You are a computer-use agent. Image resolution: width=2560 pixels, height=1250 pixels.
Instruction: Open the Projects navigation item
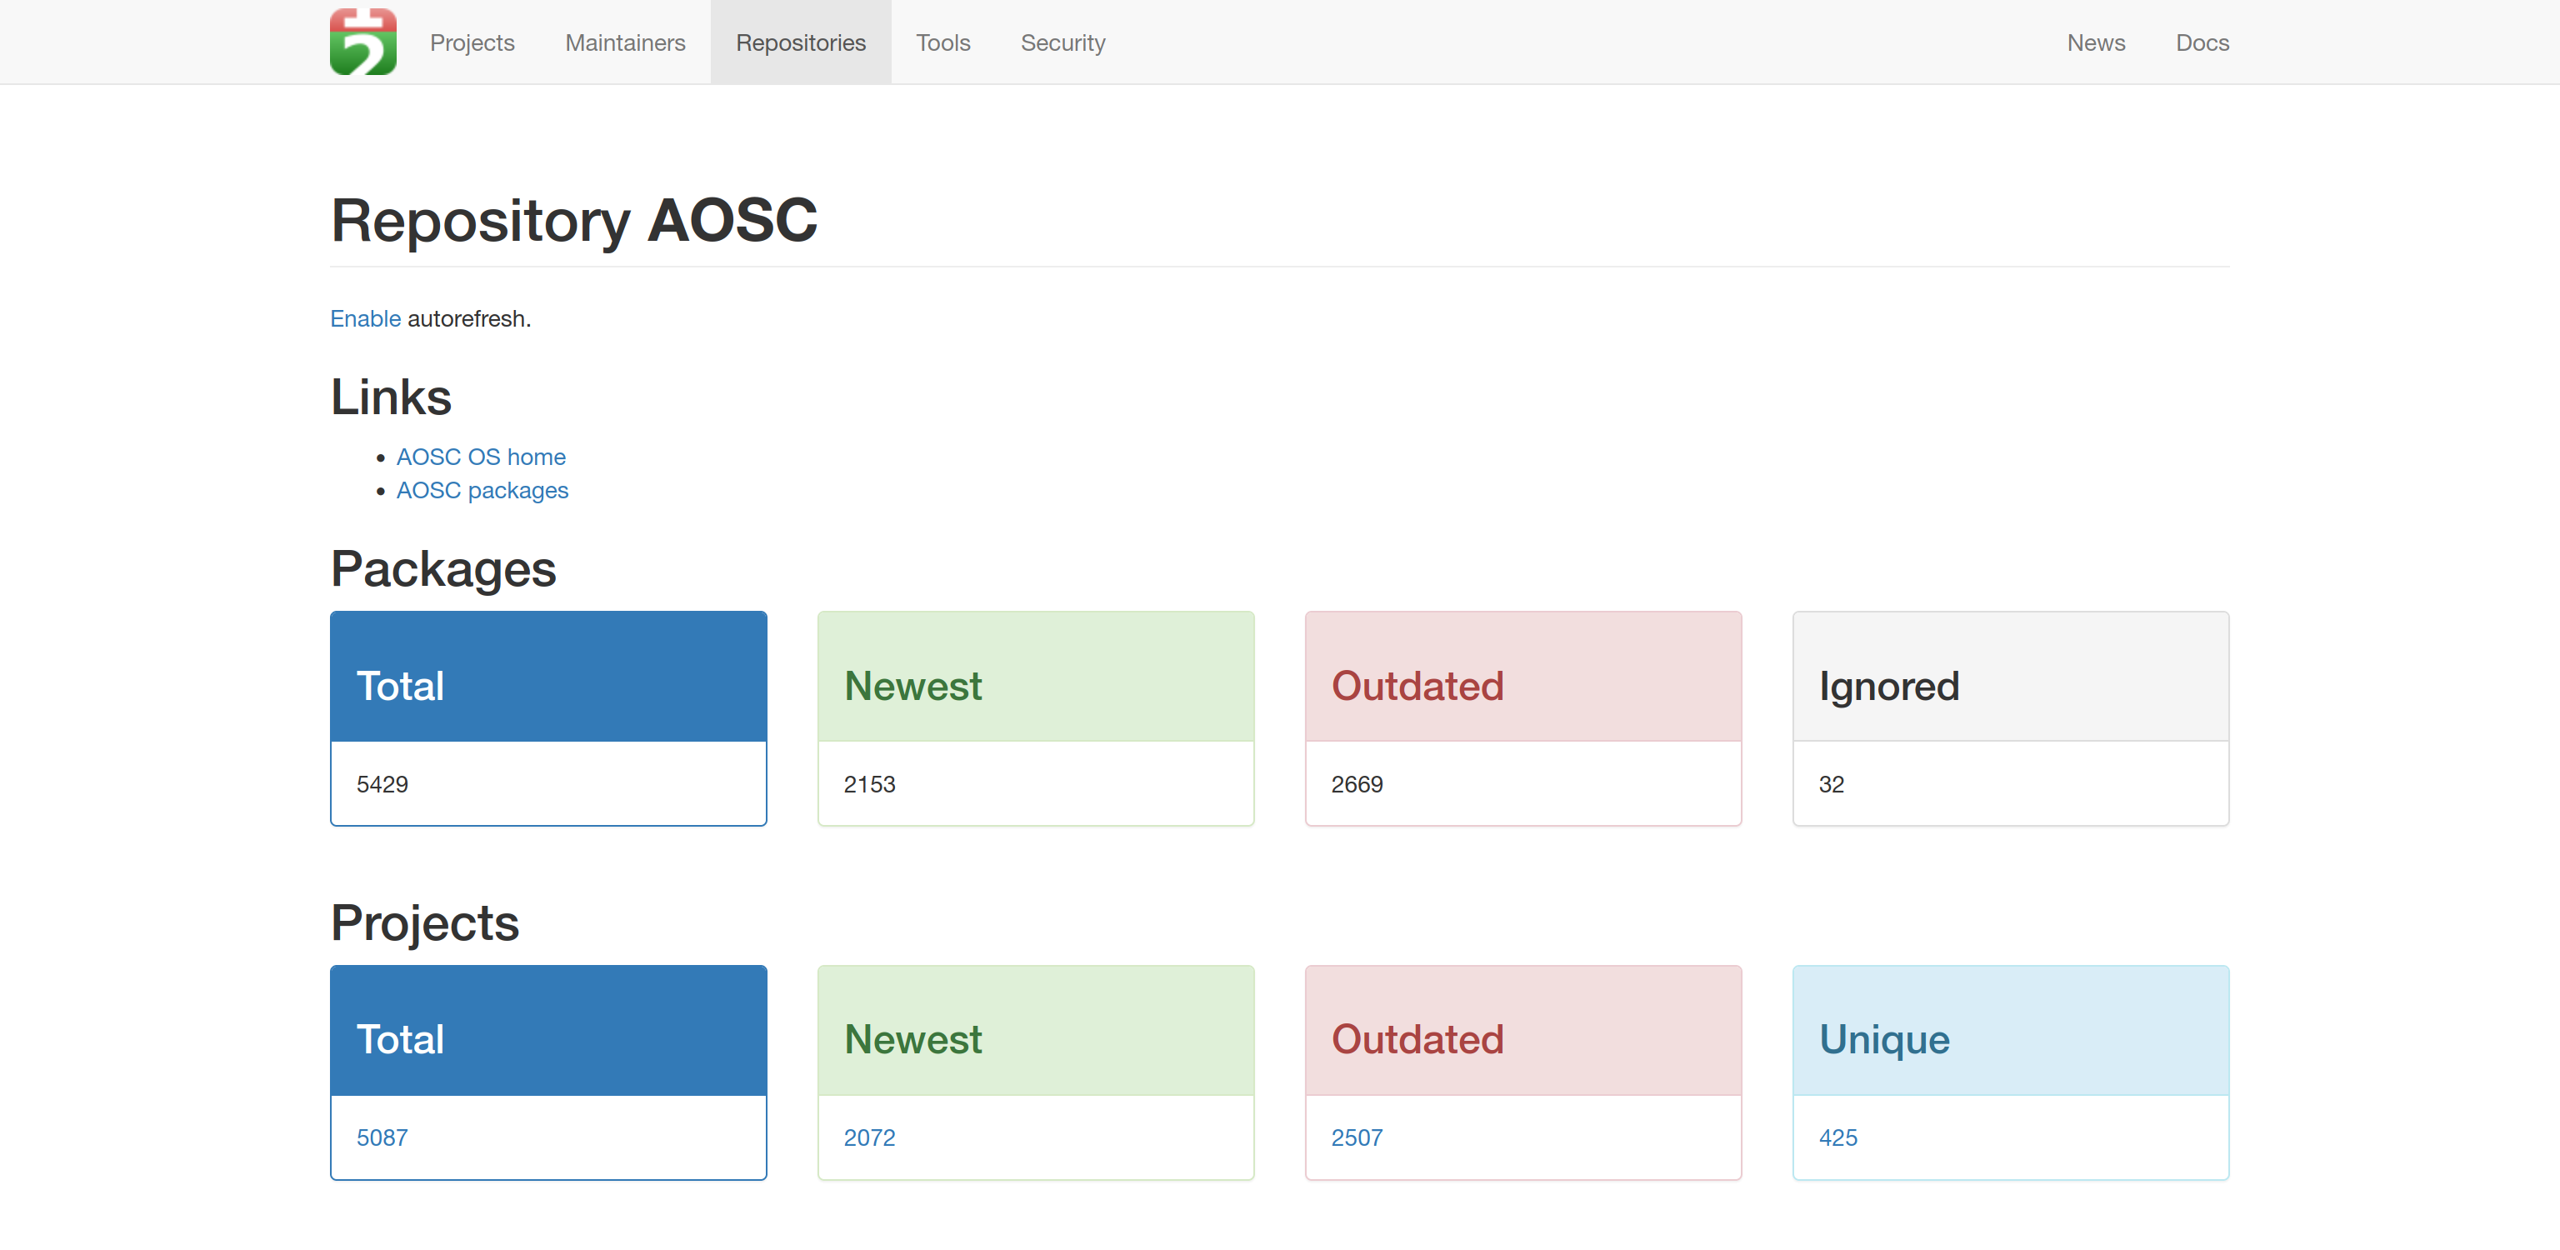pos(472,42)
